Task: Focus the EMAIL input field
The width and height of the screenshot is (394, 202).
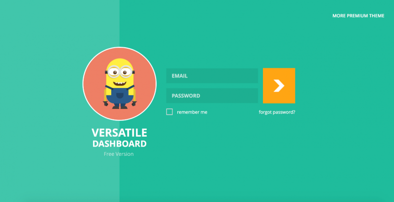Action: pyautogui.click(x=212, y=76)
